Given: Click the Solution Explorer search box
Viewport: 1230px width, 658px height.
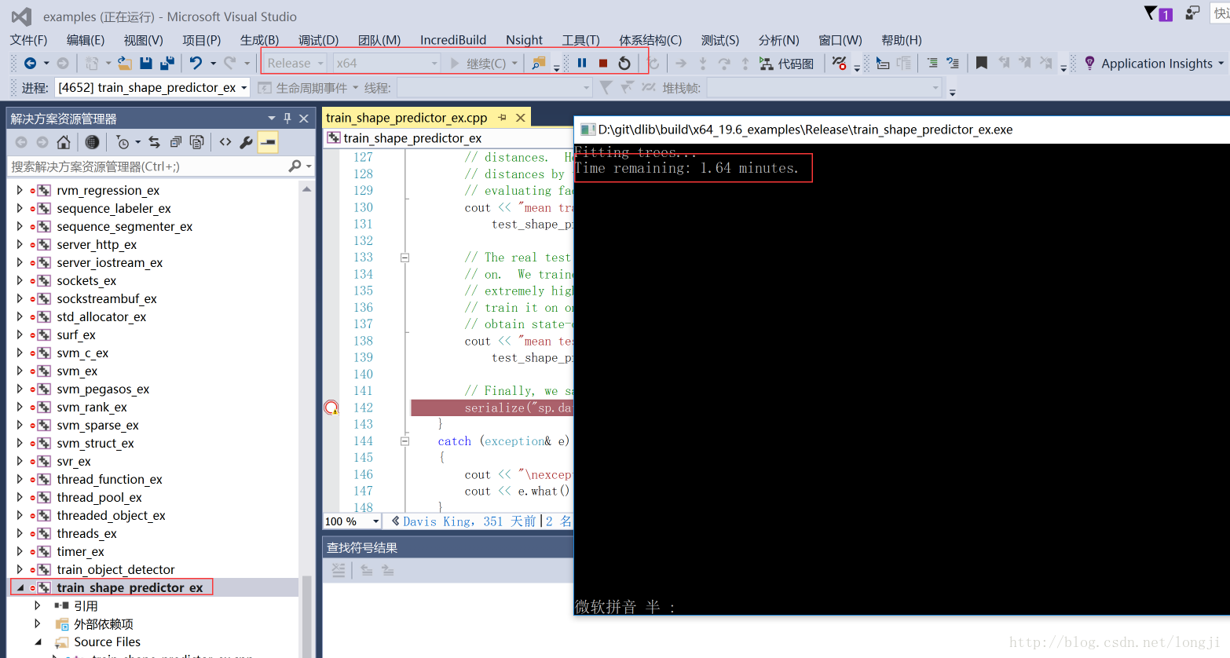Looking at the screenshot, I should coord(148,166).
